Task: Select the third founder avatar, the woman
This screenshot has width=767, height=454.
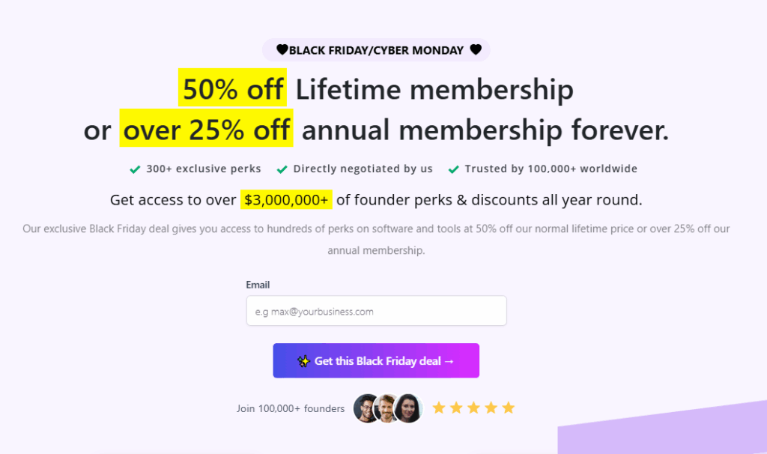Action: tap(408, 408)
